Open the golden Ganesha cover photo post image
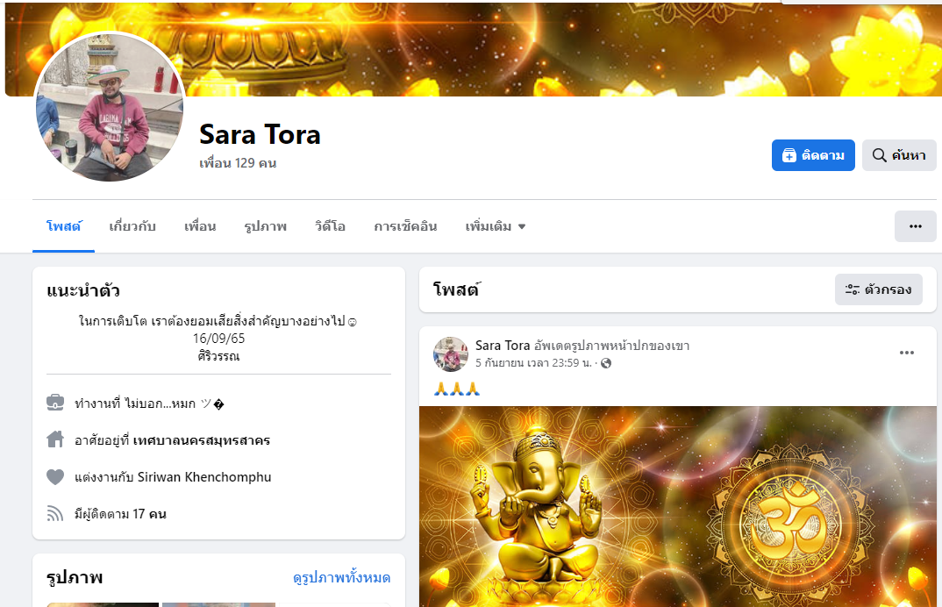The width and height of the screenshot is (942, 607). (x=678, y=507)
